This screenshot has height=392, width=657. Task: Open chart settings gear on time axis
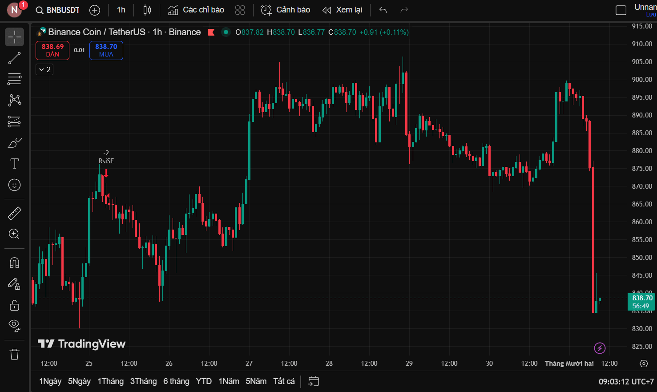click(x=644, y=364)
